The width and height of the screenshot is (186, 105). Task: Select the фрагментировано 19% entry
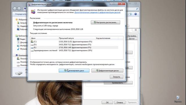click(x=82, y=50)
